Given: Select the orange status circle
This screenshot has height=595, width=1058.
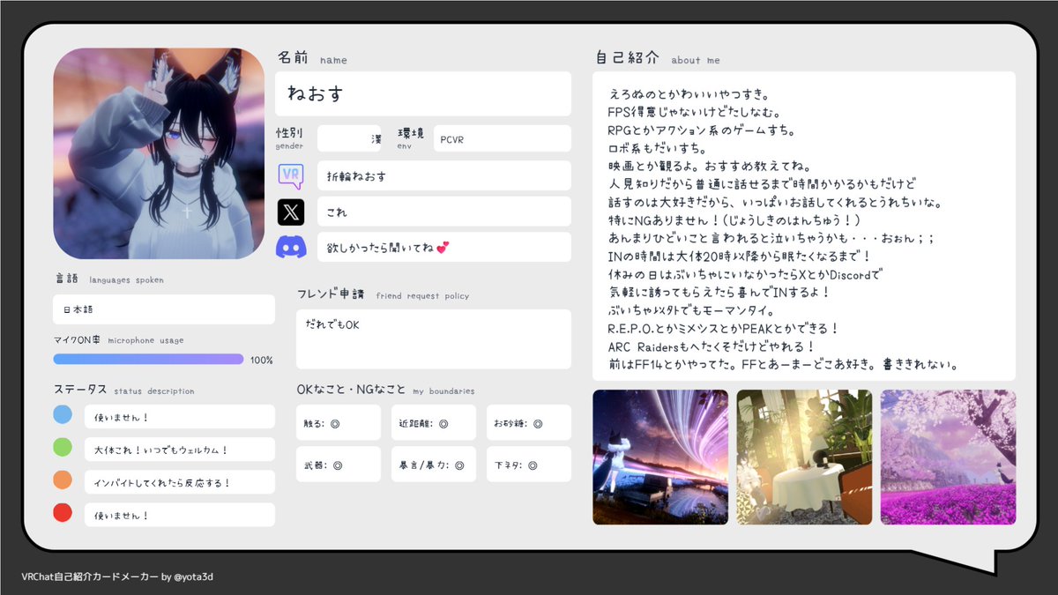Looking at the screenshot, I should (63, 480).
